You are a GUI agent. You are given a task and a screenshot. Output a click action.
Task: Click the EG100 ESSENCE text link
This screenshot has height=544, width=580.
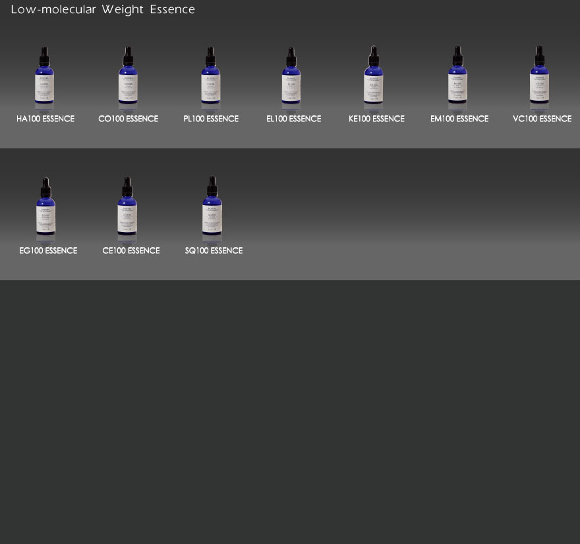[x=48, y=251]
